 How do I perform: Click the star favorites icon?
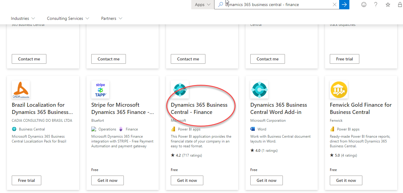click(x=388, y=5)
